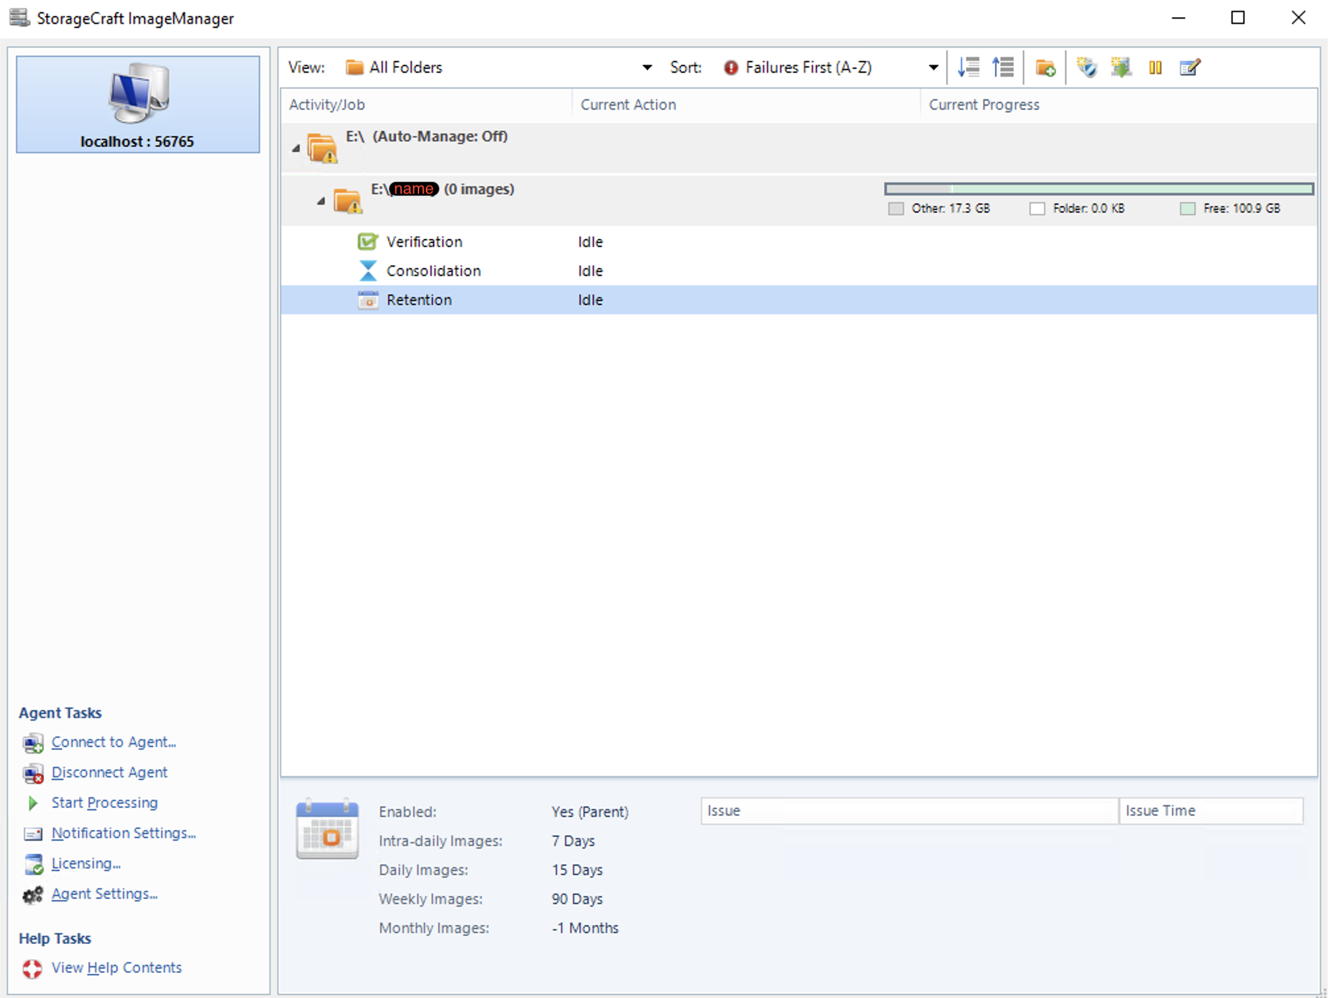Click the Retention calendar row icon
The height and width of the screenshot is (998, 1328).
click(368, 300)
